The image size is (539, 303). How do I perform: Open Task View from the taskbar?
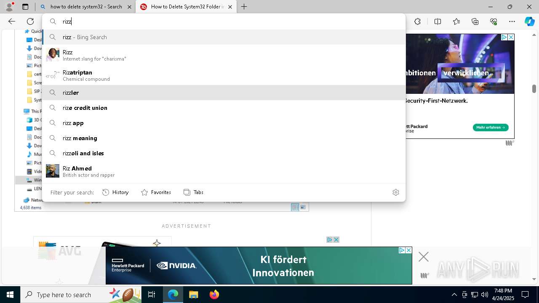pos(152,295)
